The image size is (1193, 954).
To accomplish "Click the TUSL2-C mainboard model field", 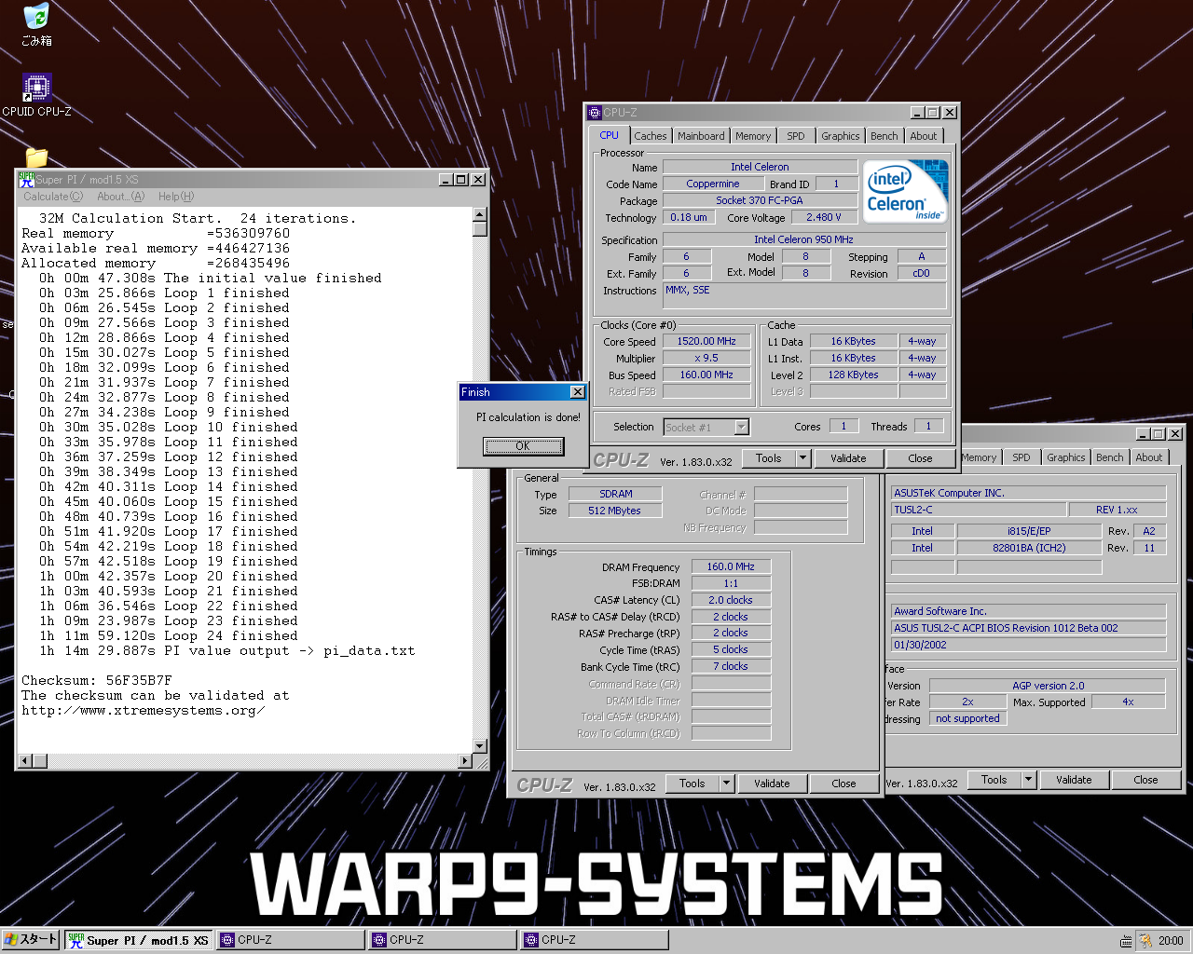I will [978, 510].
